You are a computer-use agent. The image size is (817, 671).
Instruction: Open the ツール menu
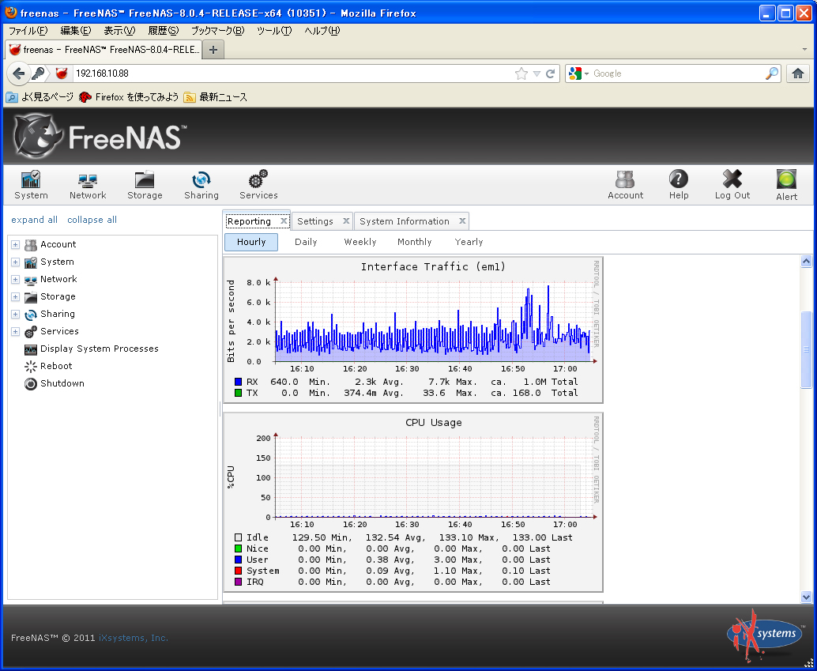274,31
